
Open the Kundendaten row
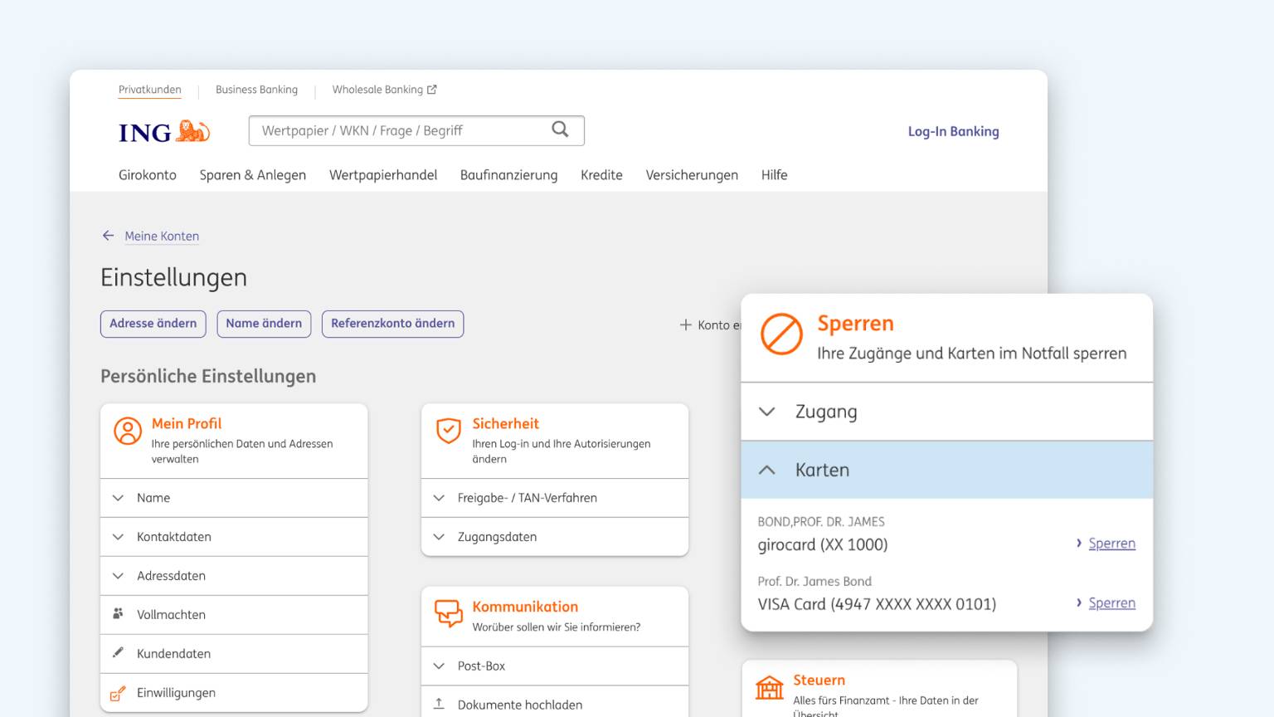234,654
